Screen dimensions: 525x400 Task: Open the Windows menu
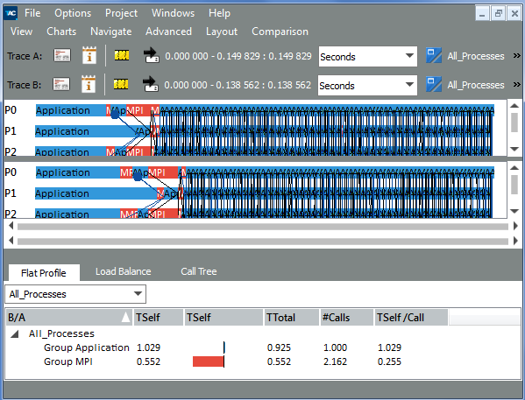pos(173,13)
